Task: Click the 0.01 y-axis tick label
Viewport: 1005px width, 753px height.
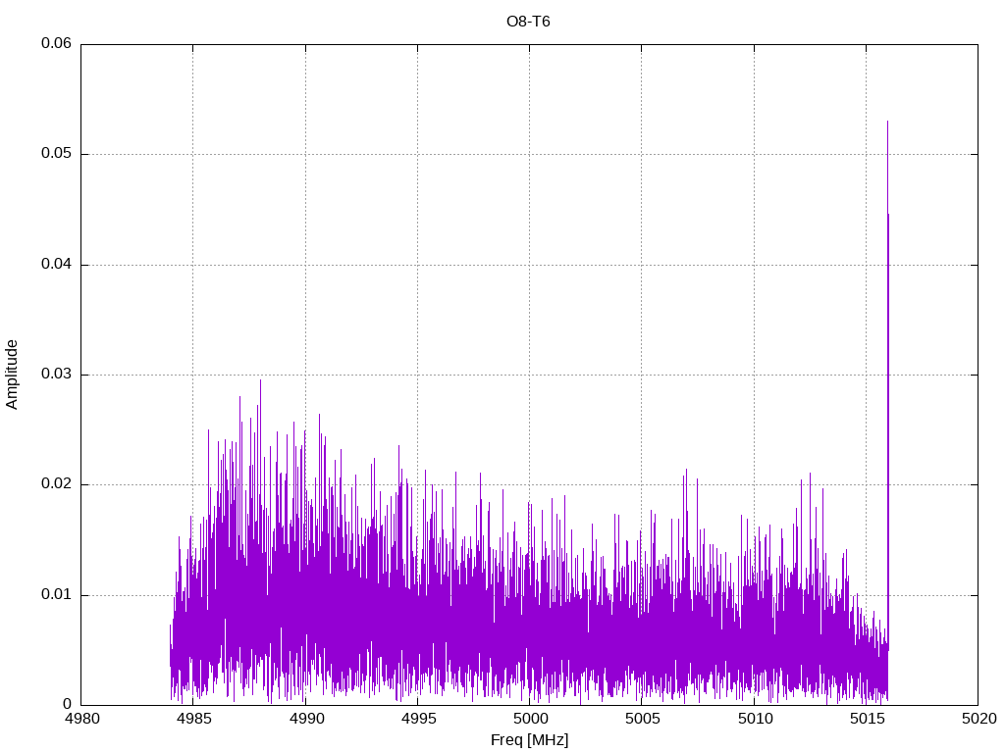Action: [56, 595]
